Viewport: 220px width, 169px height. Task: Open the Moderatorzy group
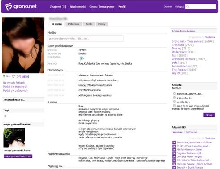[179, 52]
